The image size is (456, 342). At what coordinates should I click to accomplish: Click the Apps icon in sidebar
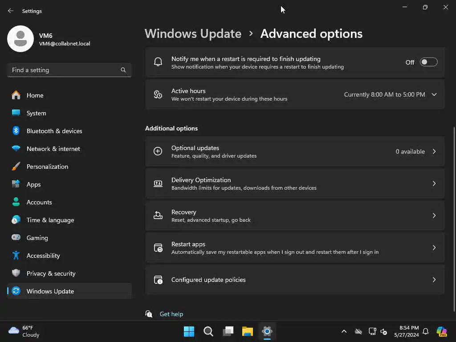click(x=16, y=184)
